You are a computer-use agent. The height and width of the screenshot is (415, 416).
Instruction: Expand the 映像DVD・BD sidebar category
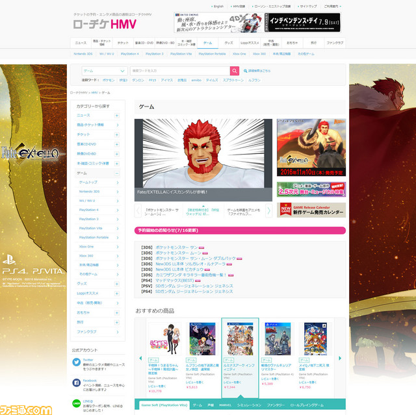pos(117,154)
